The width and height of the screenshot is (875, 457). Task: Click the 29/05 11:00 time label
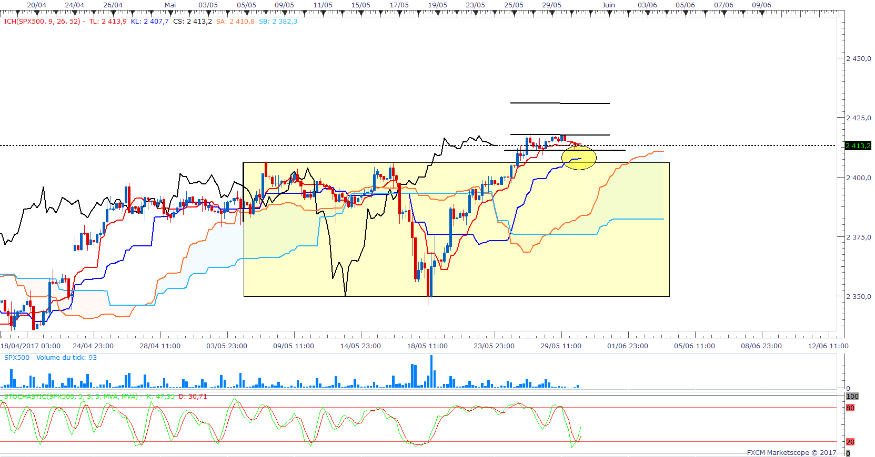(x=561, y=346)
